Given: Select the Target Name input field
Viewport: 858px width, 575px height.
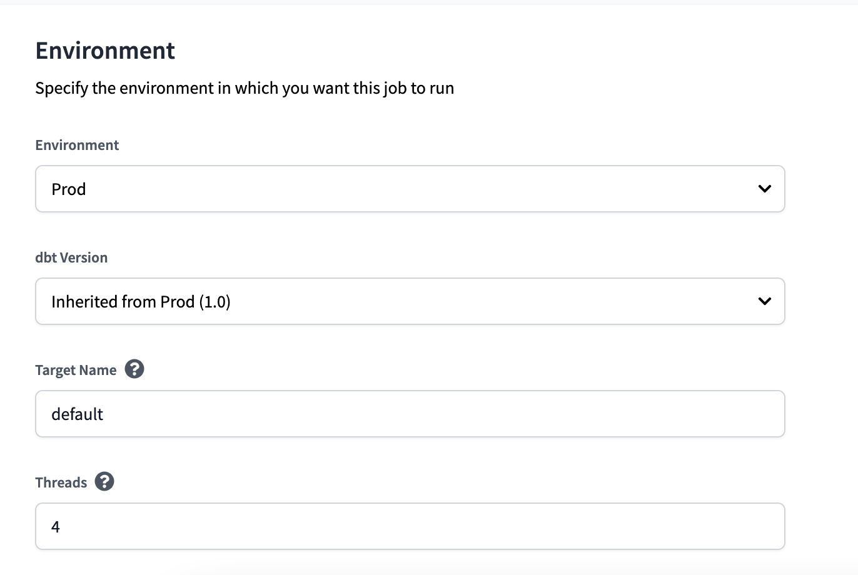Looking at the screenshot, I should 410,414.
